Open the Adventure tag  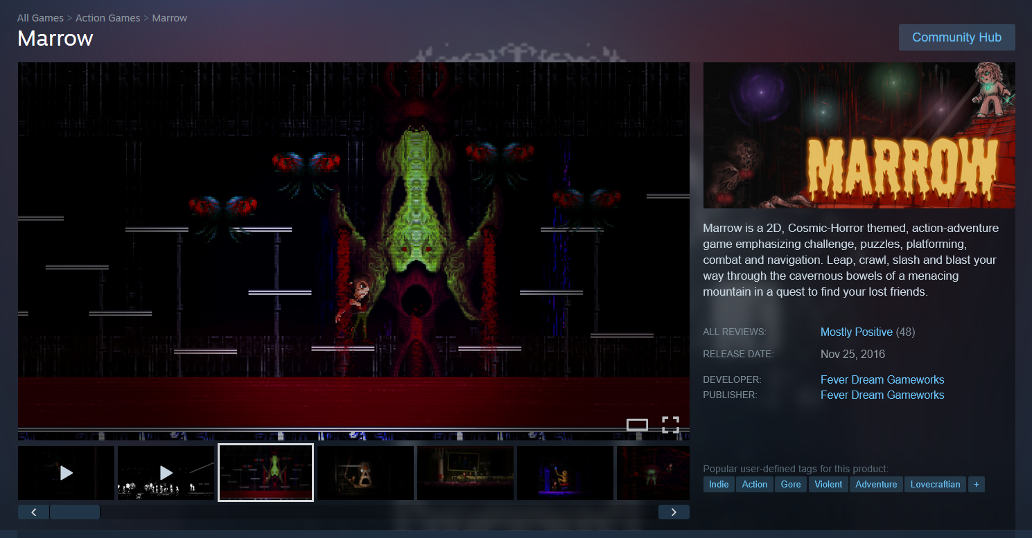(x=876, y=485)
